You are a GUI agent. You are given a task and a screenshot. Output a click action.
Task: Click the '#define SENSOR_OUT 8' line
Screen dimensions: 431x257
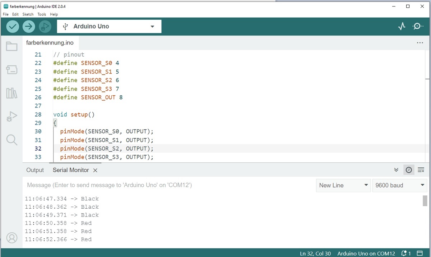coord(88,97)
